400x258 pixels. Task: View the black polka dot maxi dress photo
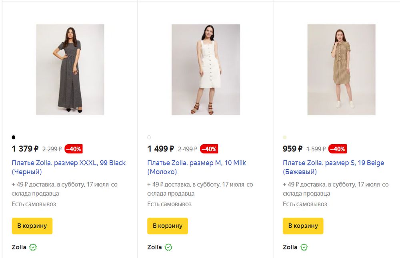click(x=70, y=69)
